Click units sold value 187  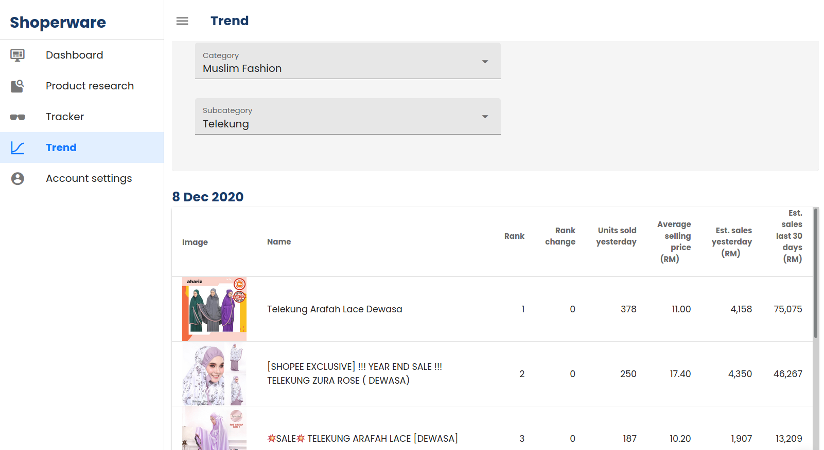pos(629,439)
